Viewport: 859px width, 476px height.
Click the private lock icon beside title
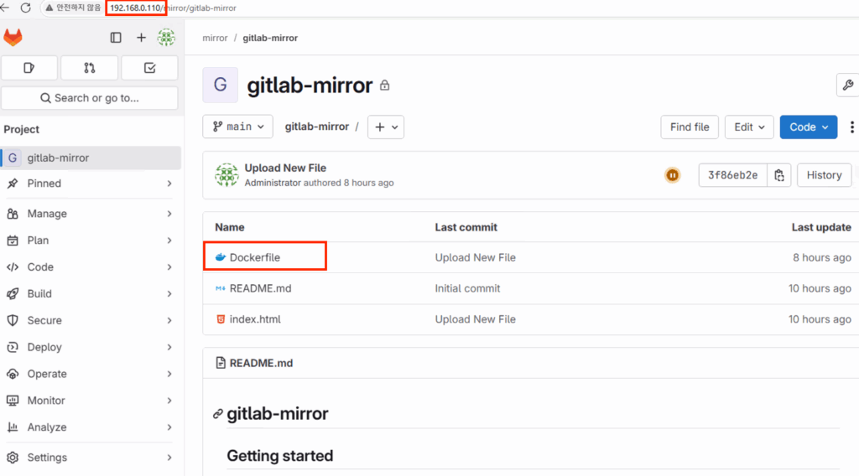384,85
